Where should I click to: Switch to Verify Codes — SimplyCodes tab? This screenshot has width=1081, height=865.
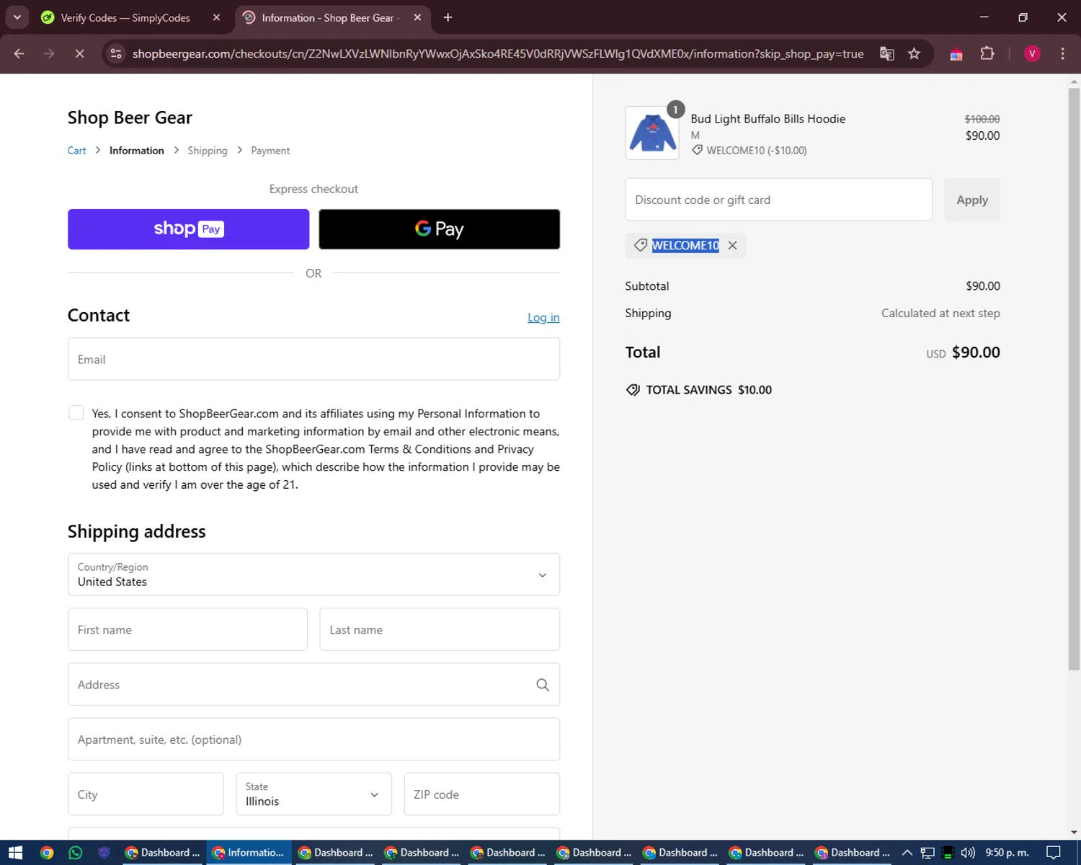click(x=124, y=17)
